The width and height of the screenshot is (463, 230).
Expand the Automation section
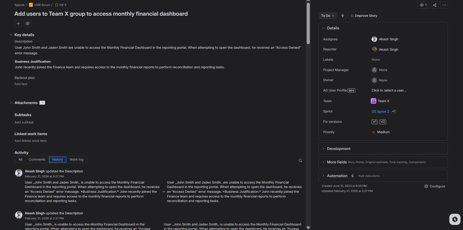click(383, 176)
